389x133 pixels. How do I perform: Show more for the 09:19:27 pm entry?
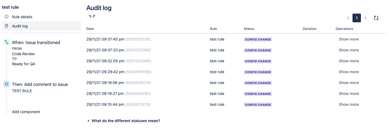(x=349, y=94)
